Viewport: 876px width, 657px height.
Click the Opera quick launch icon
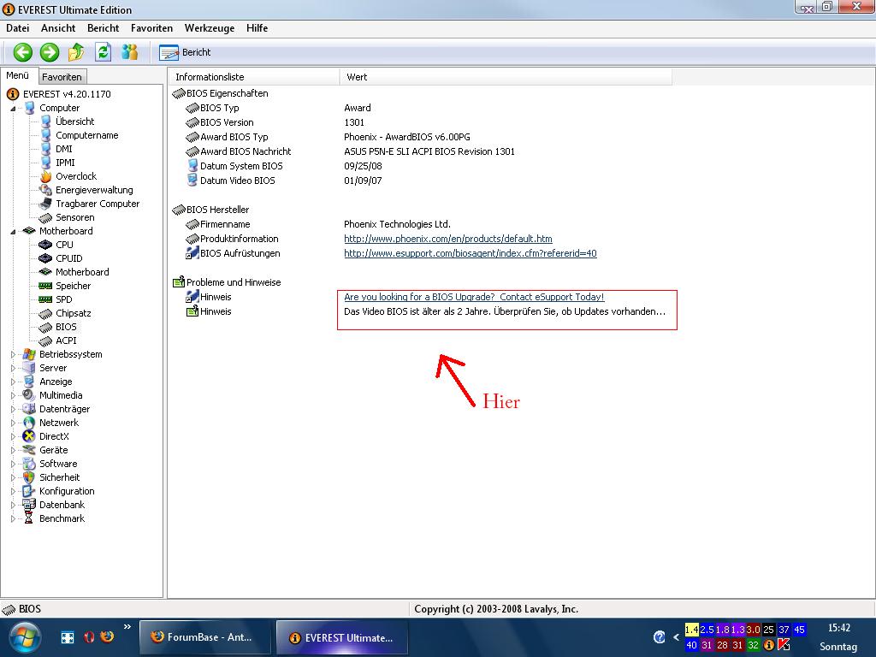tap(89, 636)
